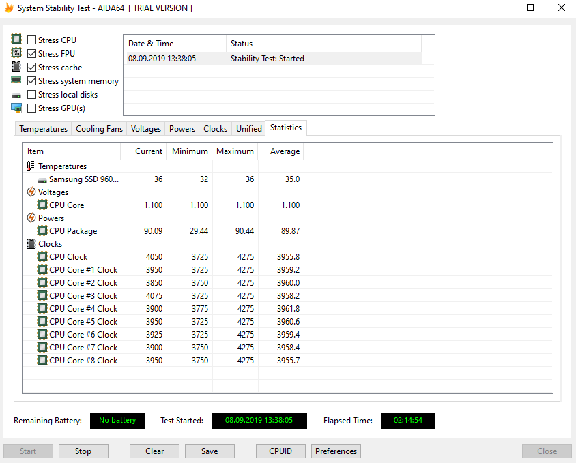Viewport: 576px width, 463px height.
Task: Click the Temperatures thermometer icon in list
Action: click(31, 166)
